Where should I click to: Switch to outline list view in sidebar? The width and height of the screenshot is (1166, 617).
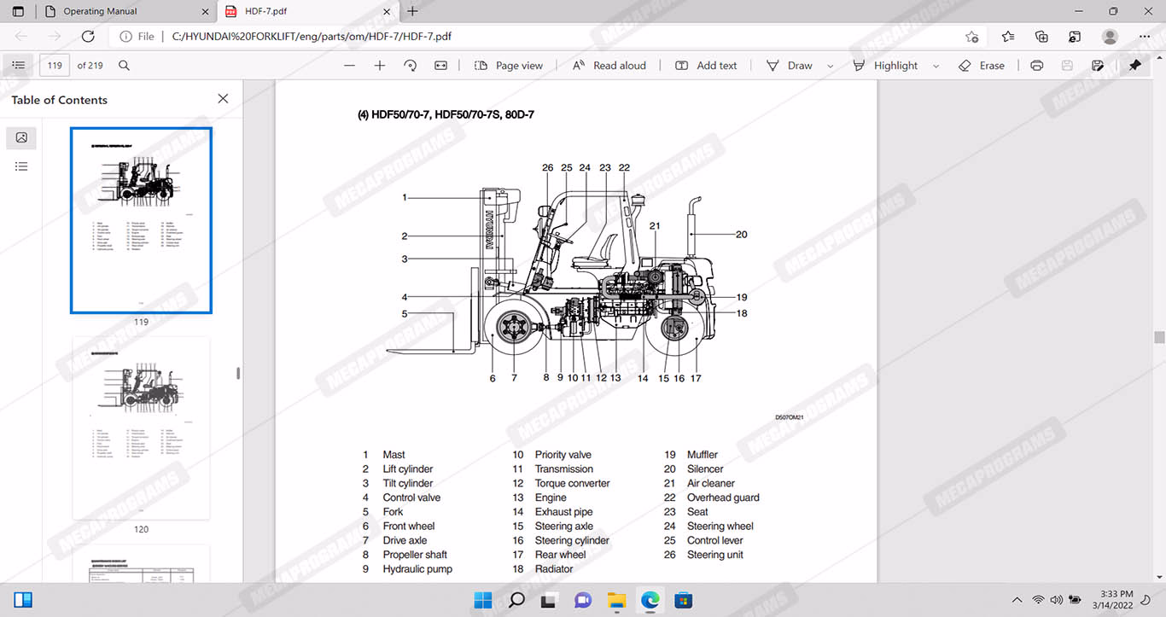[21, 166]
